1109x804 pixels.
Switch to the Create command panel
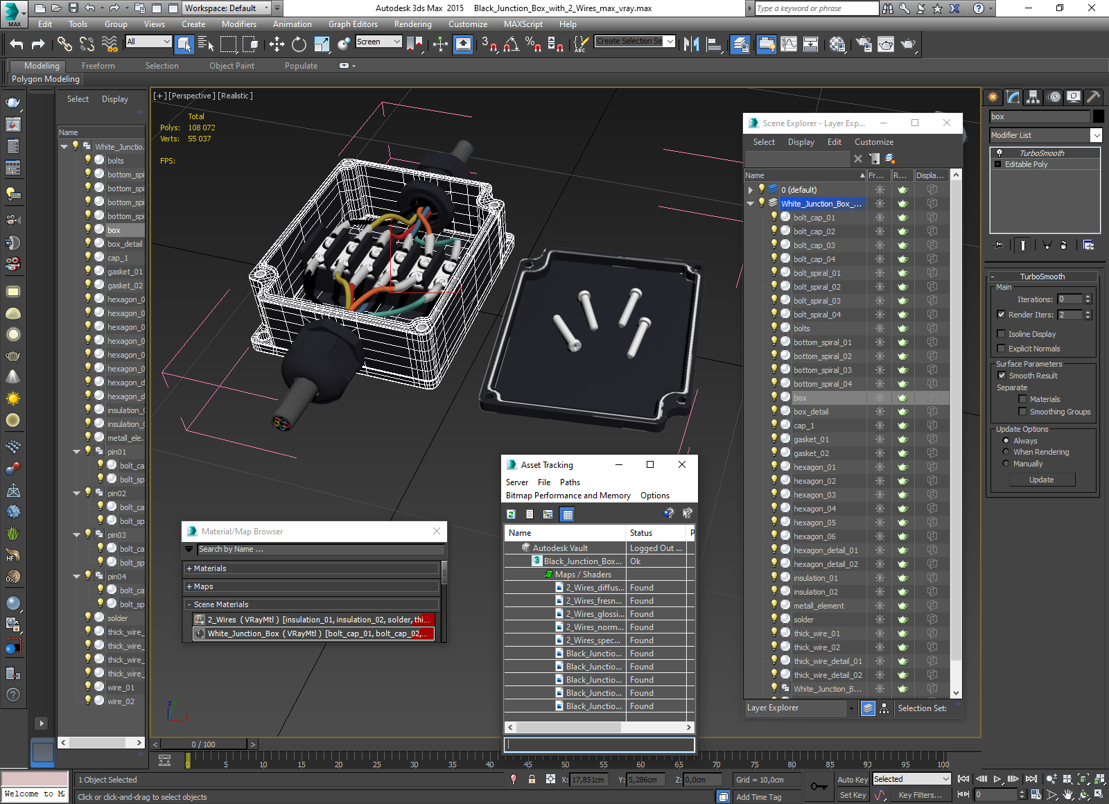[993, 97]
